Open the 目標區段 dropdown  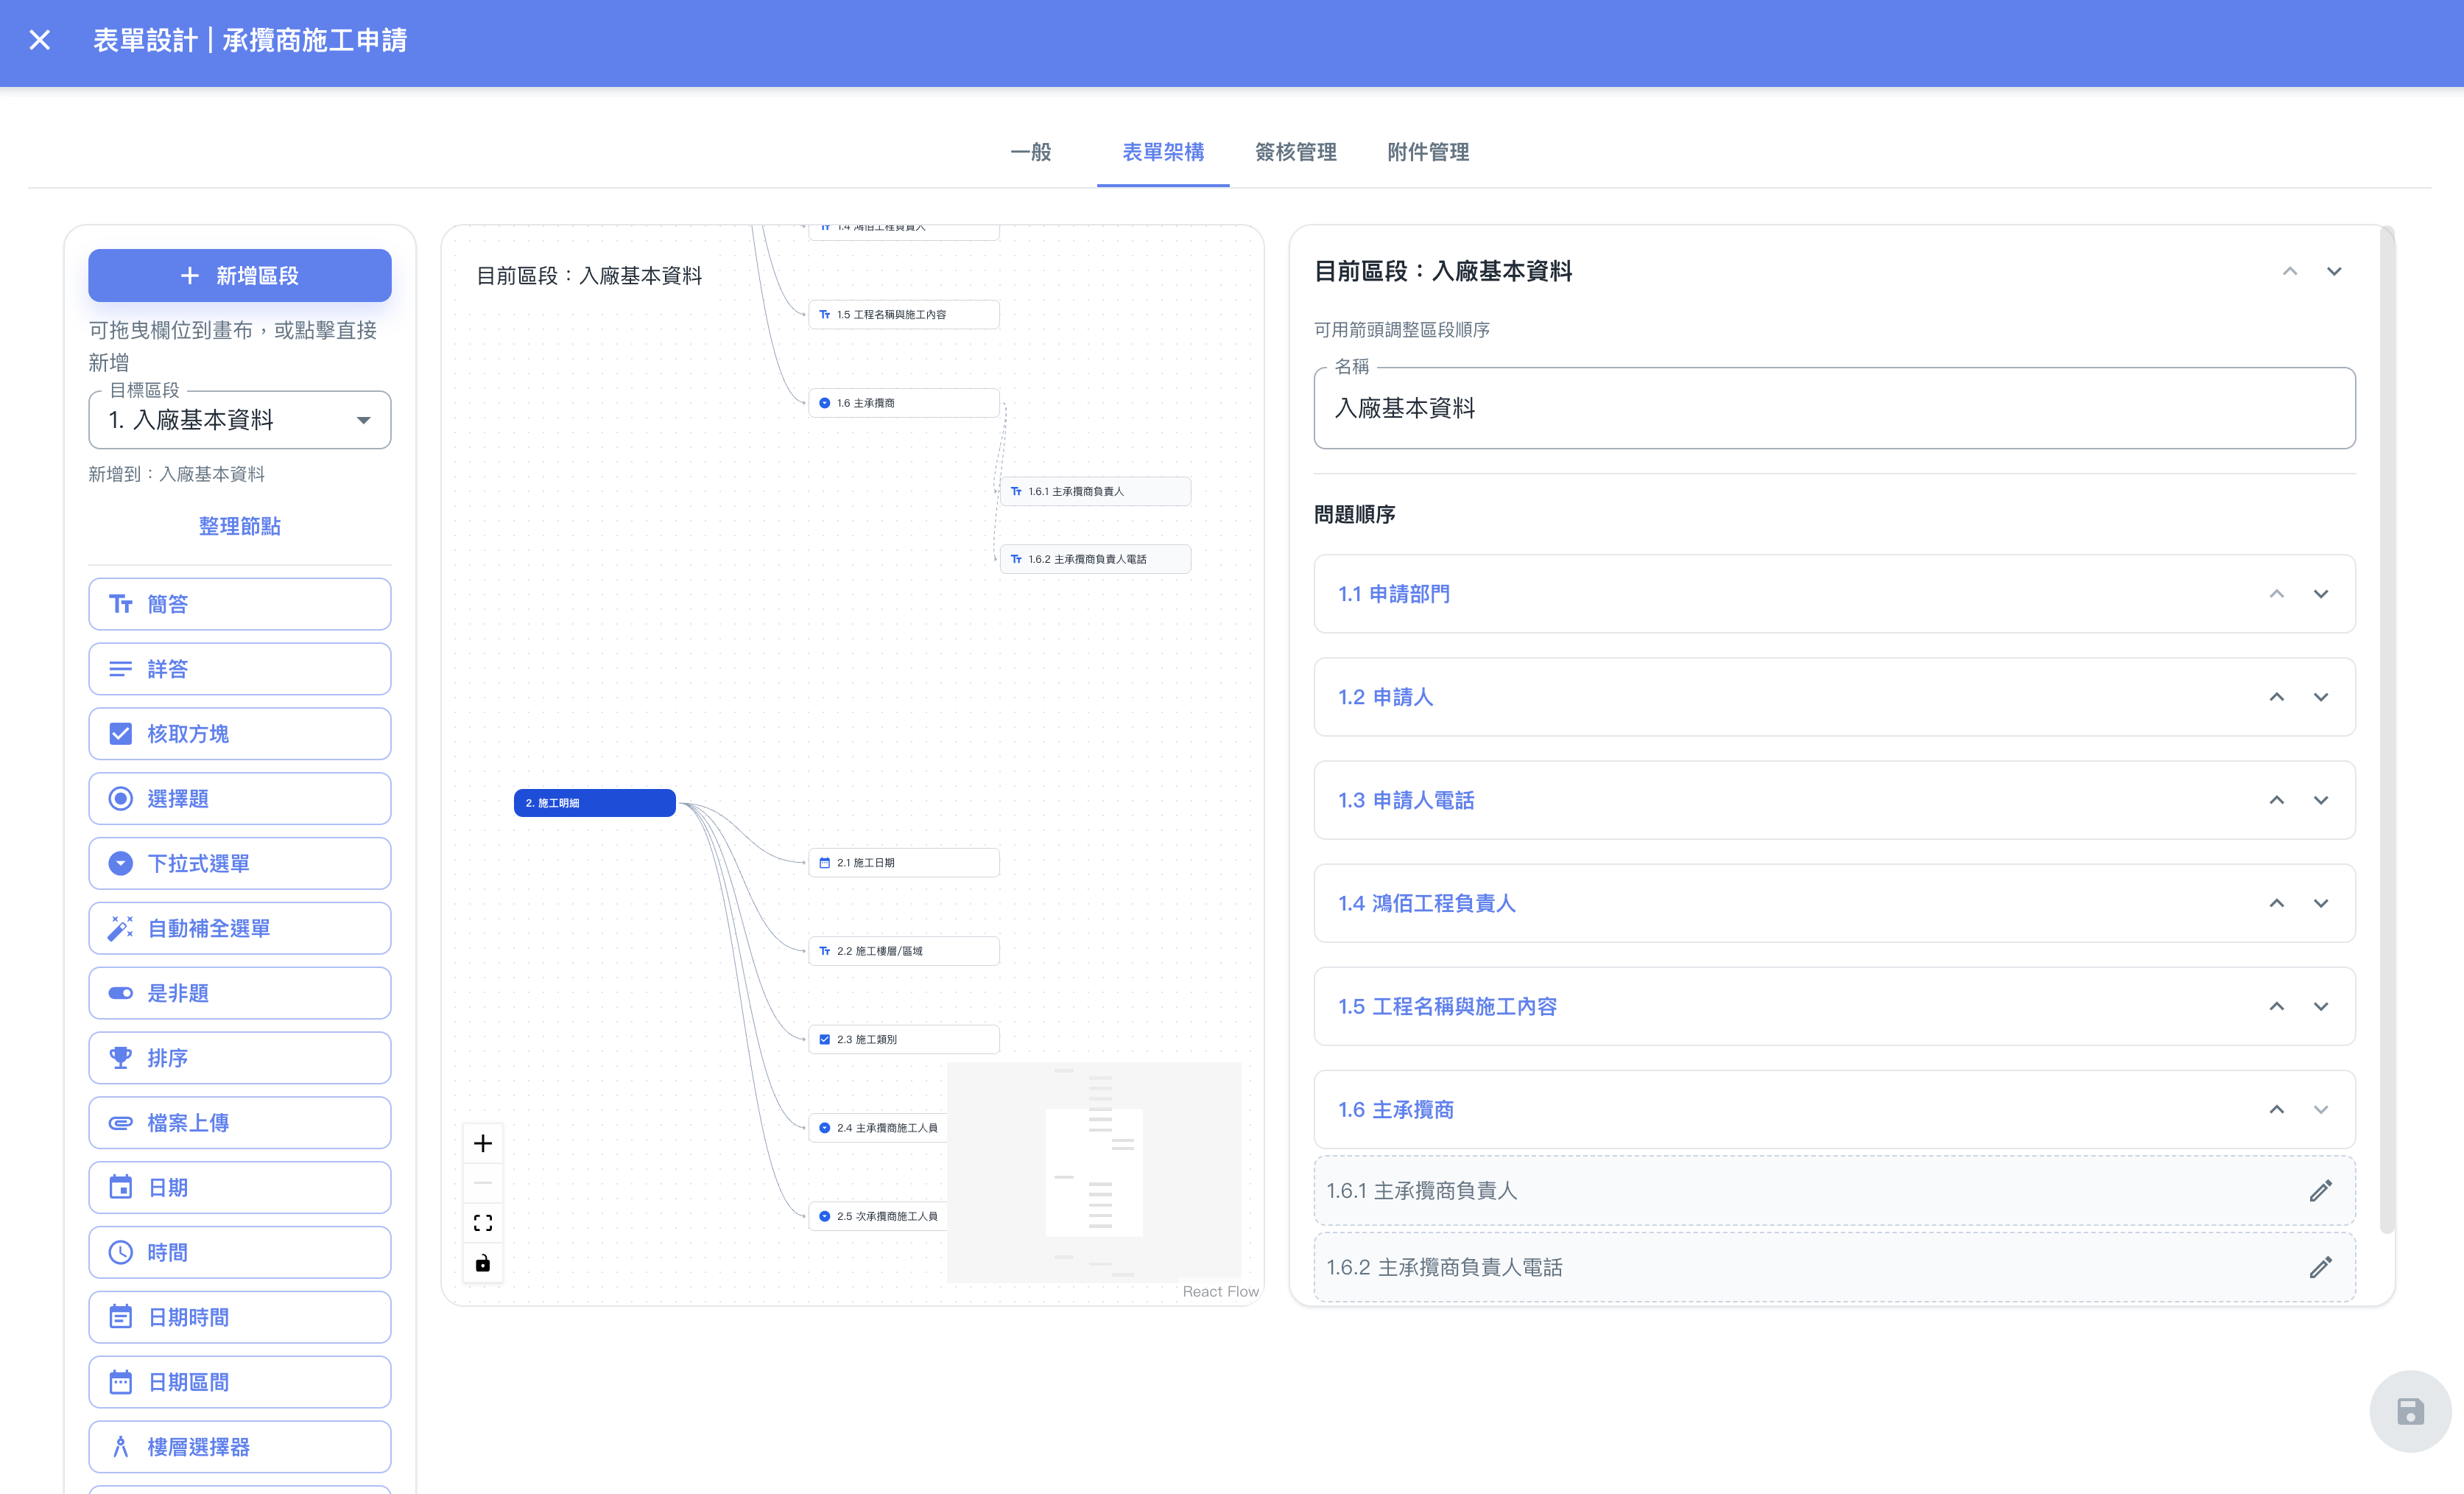tap(240, 421)
